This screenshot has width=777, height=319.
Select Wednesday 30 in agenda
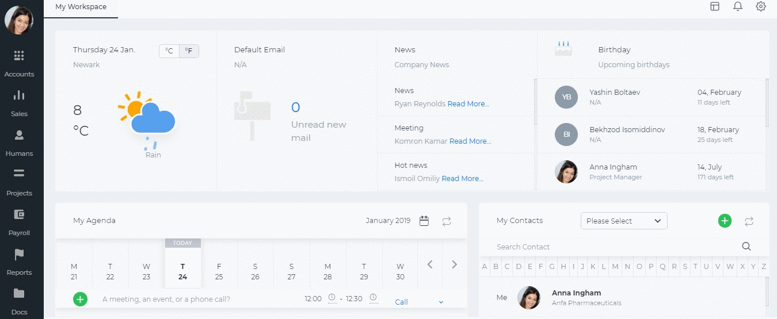tap(400, 271)
